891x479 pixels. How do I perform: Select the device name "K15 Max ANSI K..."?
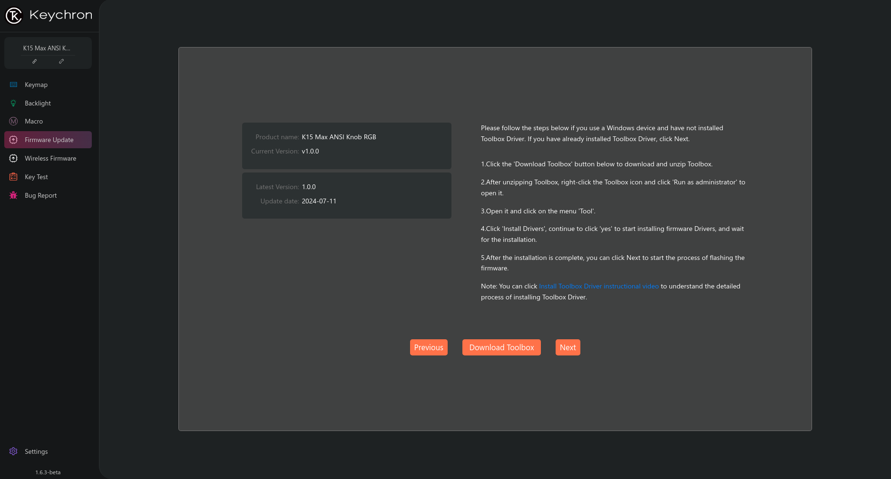click(x=47, y=48)
